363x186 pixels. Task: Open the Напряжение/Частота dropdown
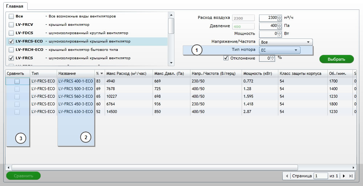(286, 42)
